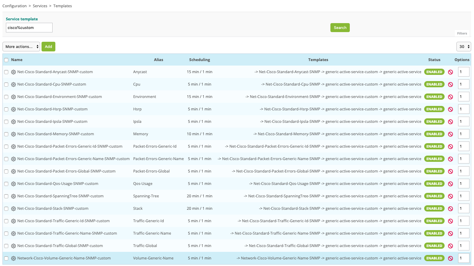Click the '10 min / 1 min' Memory scheduling
Image resolution: width=474 pixels, height=266 pixels.
click(200, 134)
